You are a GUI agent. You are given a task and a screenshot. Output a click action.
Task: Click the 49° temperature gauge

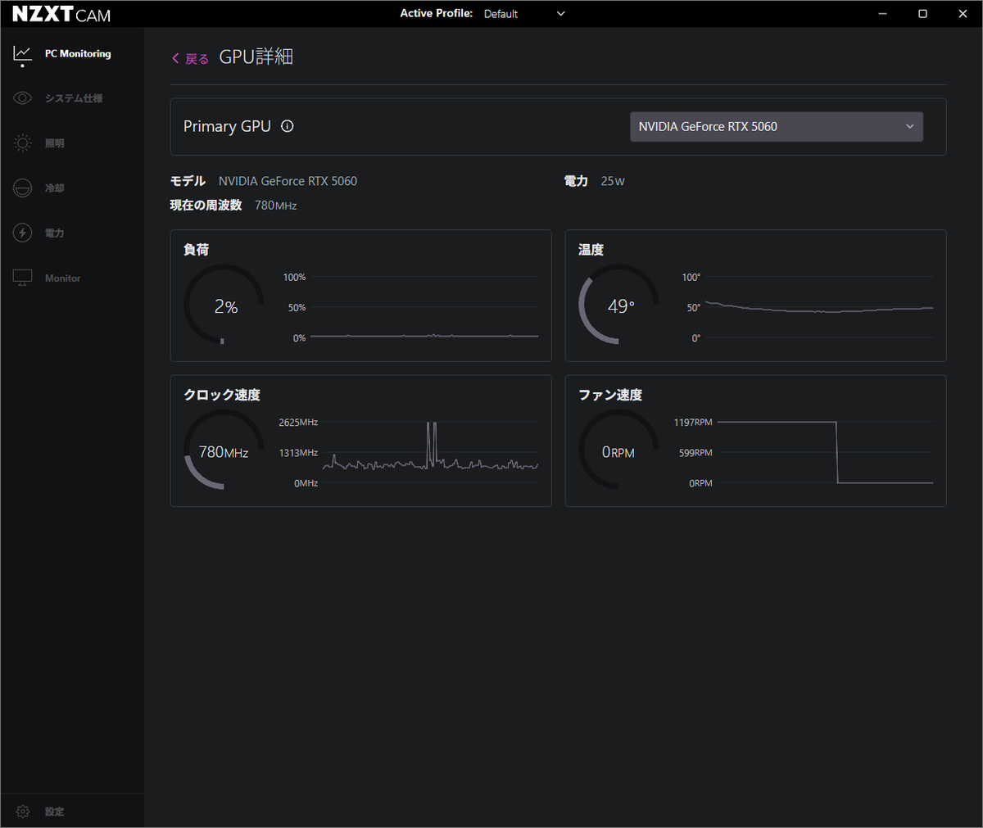click(x=618, y=304)
